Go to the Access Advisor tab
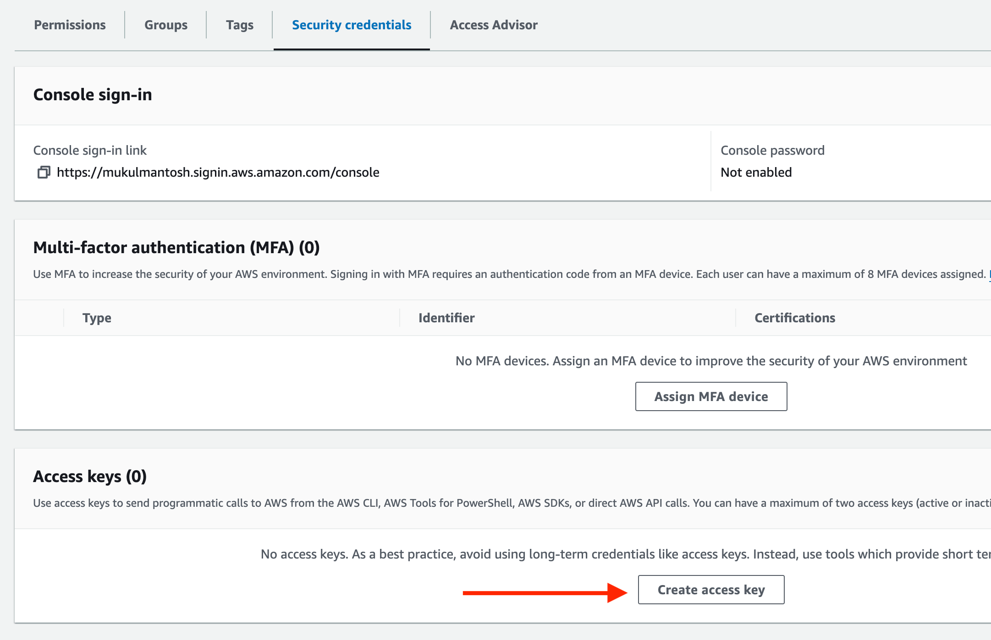The image size is (991, 640). (x=493, y=25)
